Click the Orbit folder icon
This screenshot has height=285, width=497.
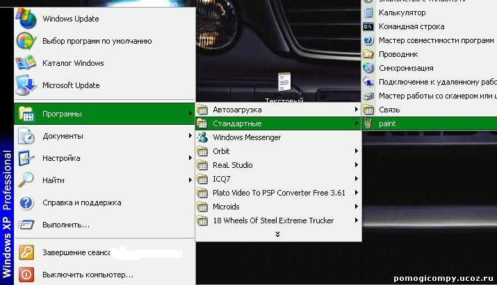202,151
